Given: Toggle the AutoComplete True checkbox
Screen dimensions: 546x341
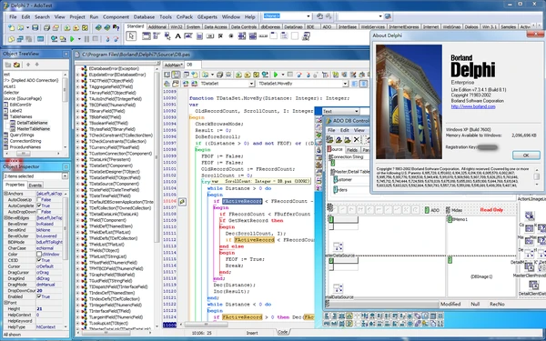Looking at the screenshot, I should [x=39, y=206].
